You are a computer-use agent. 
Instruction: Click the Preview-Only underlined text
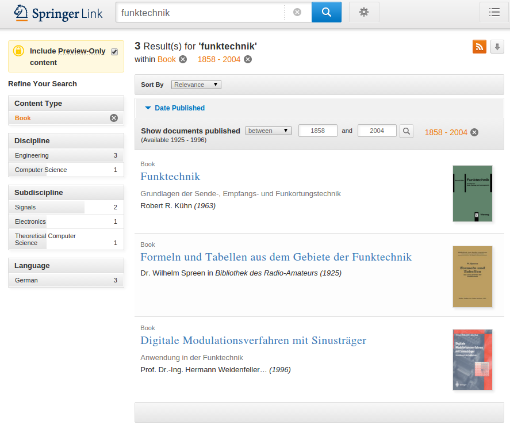[82, 51]
